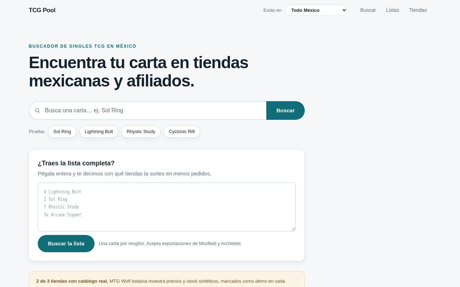The image size is (460, 287).
Task: Click 'BUSCADOR DE SINGLES TCG EN MÉXICO' text
Action: pos(83,46)
